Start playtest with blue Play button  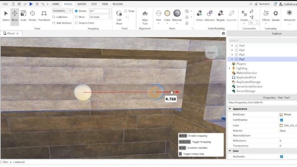(x=31, y=4)
